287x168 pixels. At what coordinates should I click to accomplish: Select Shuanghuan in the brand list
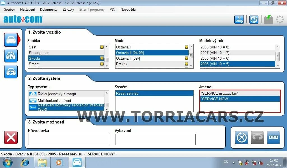(x=66, y=53)
